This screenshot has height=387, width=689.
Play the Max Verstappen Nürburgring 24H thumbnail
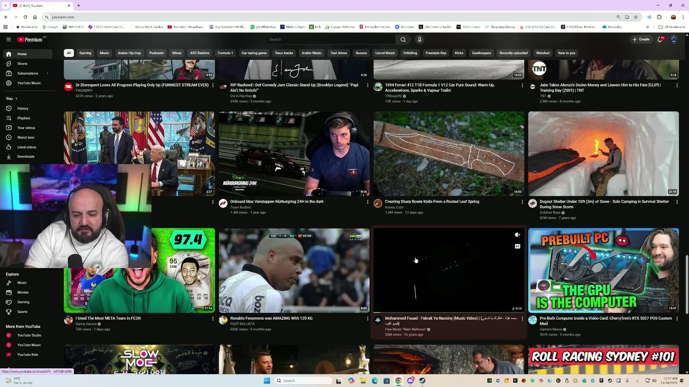coord(294,154)
